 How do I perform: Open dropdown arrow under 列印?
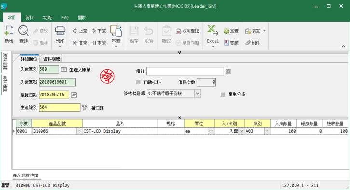(60, 47)
